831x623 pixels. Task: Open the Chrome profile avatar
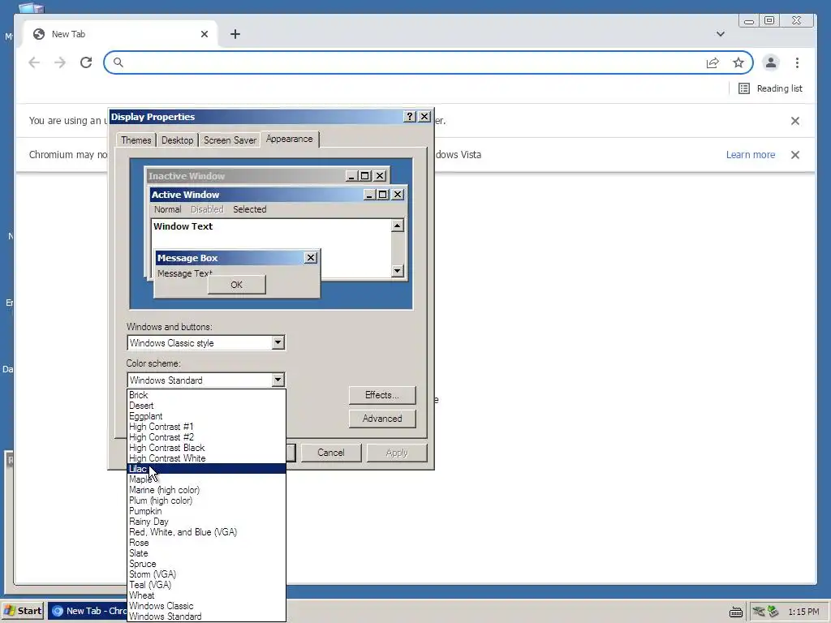tap(771, 62)
